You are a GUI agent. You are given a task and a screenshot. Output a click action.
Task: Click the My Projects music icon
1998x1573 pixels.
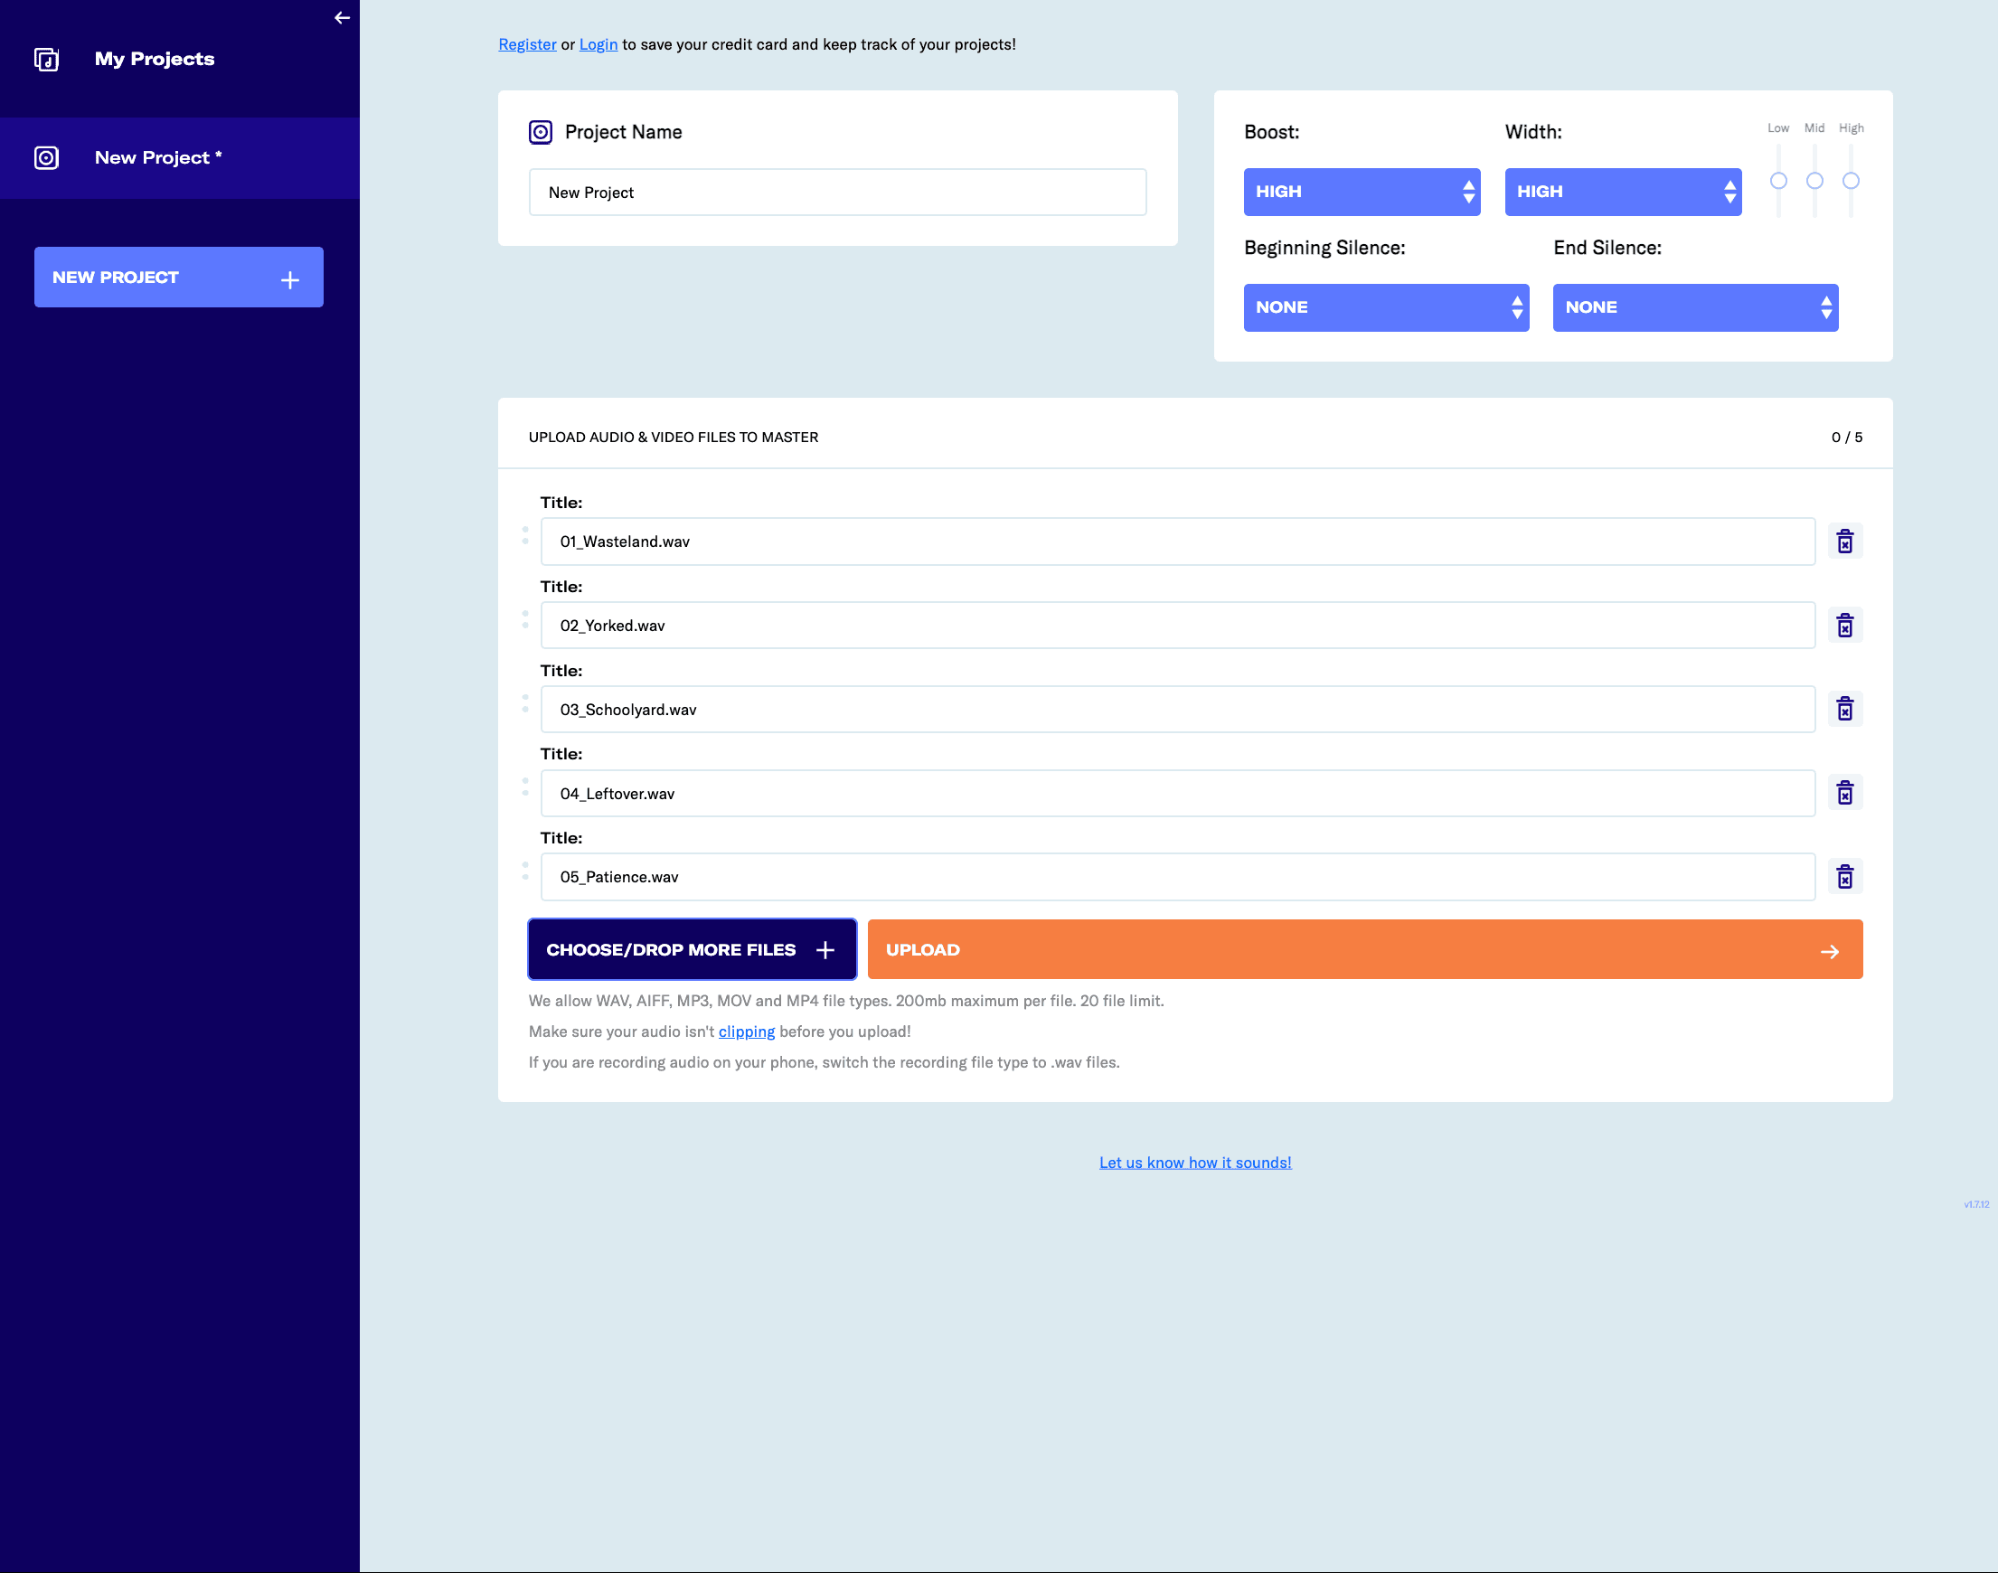tap(46, 59)
